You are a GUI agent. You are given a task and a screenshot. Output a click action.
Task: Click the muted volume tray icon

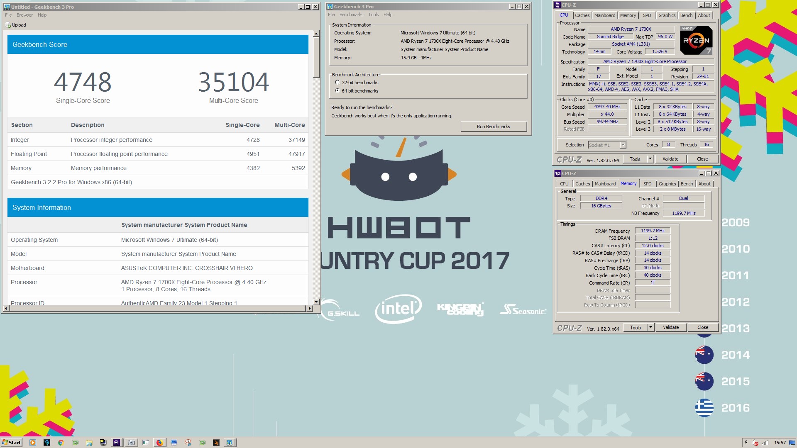[755, 443]
